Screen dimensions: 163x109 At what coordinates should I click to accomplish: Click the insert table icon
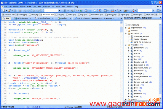[86, 11]
